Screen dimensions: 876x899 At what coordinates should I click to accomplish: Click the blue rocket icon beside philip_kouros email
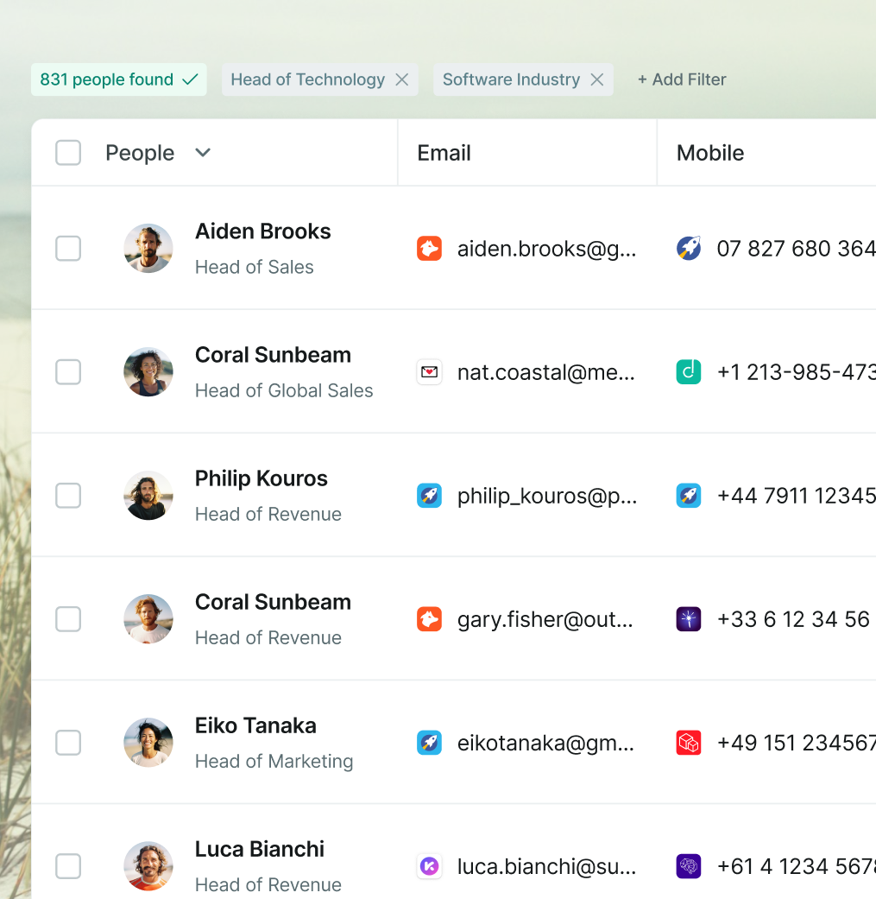click(x=429, y=496)
